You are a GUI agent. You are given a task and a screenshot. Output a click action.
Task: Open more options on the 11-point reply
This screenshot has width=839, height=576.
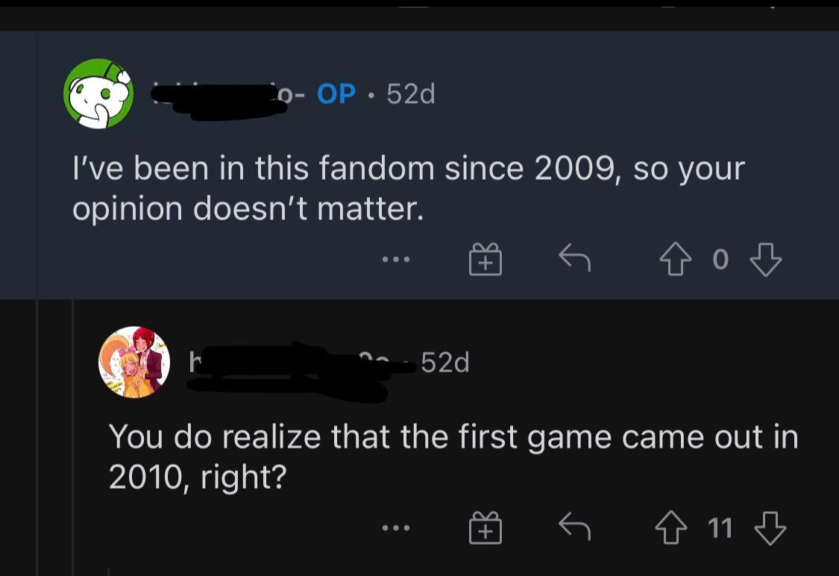(x=395, y=529)
